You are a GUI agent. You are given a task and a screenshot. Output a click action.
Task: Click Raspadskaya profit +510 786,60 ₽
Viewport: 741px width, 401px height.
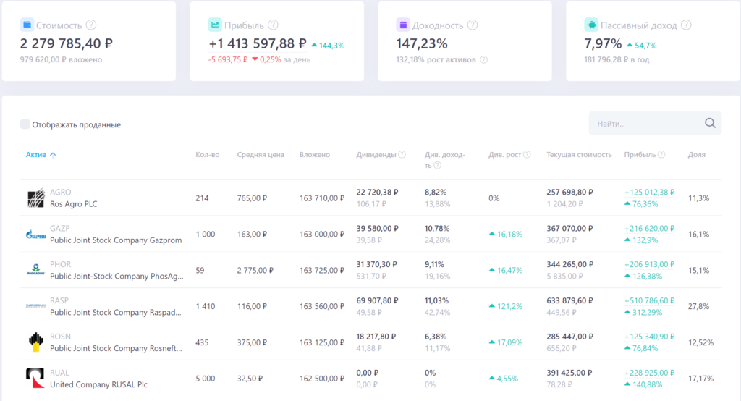point(649,301)
